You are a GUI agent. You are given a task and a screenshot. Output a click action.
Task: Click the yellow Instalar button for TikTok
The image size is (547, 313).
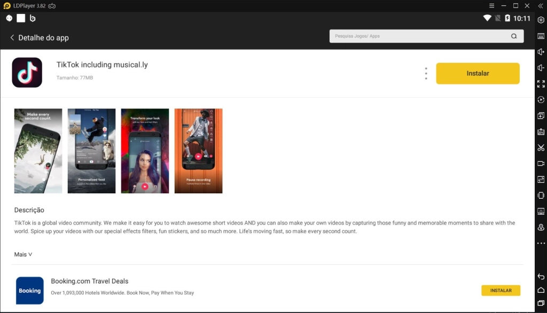click(478, 74)
